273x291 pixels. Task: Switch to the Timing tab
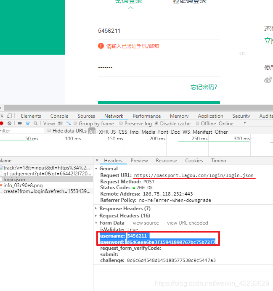point(219,161)
